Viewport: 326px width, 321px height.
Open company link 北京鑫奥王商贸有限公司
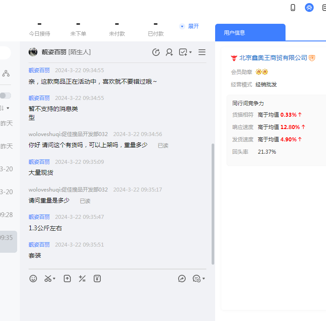click(273, 58)
